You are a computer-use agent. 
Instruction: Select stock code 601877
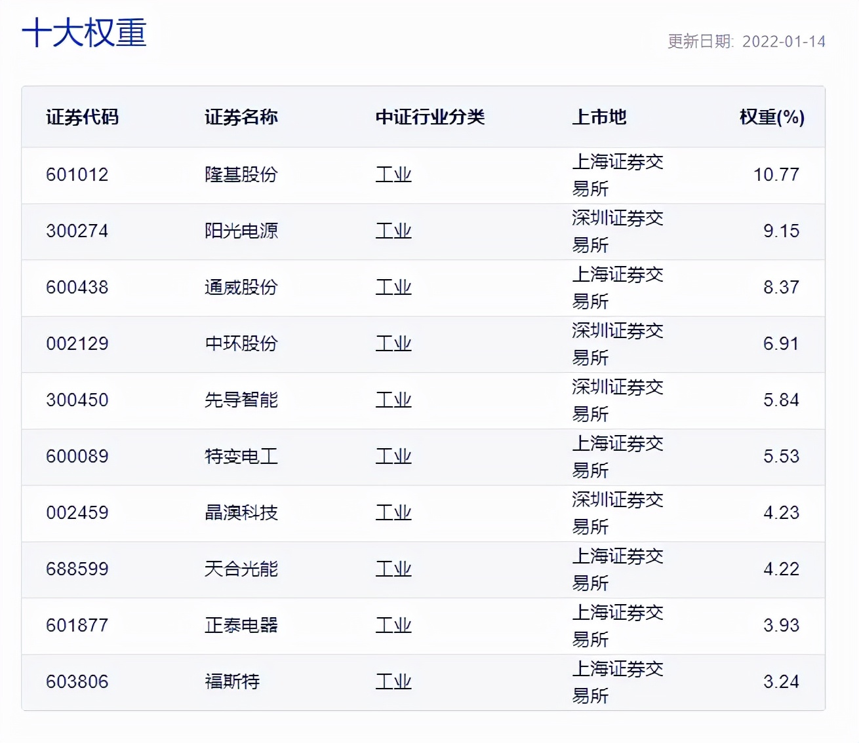point(77,626)
